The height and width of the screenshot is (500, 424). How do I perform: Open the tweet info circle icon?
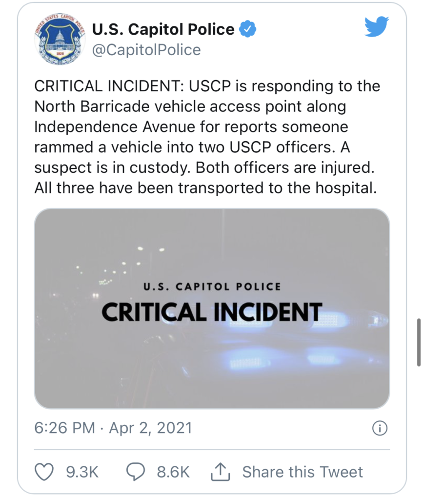[380, 428]
